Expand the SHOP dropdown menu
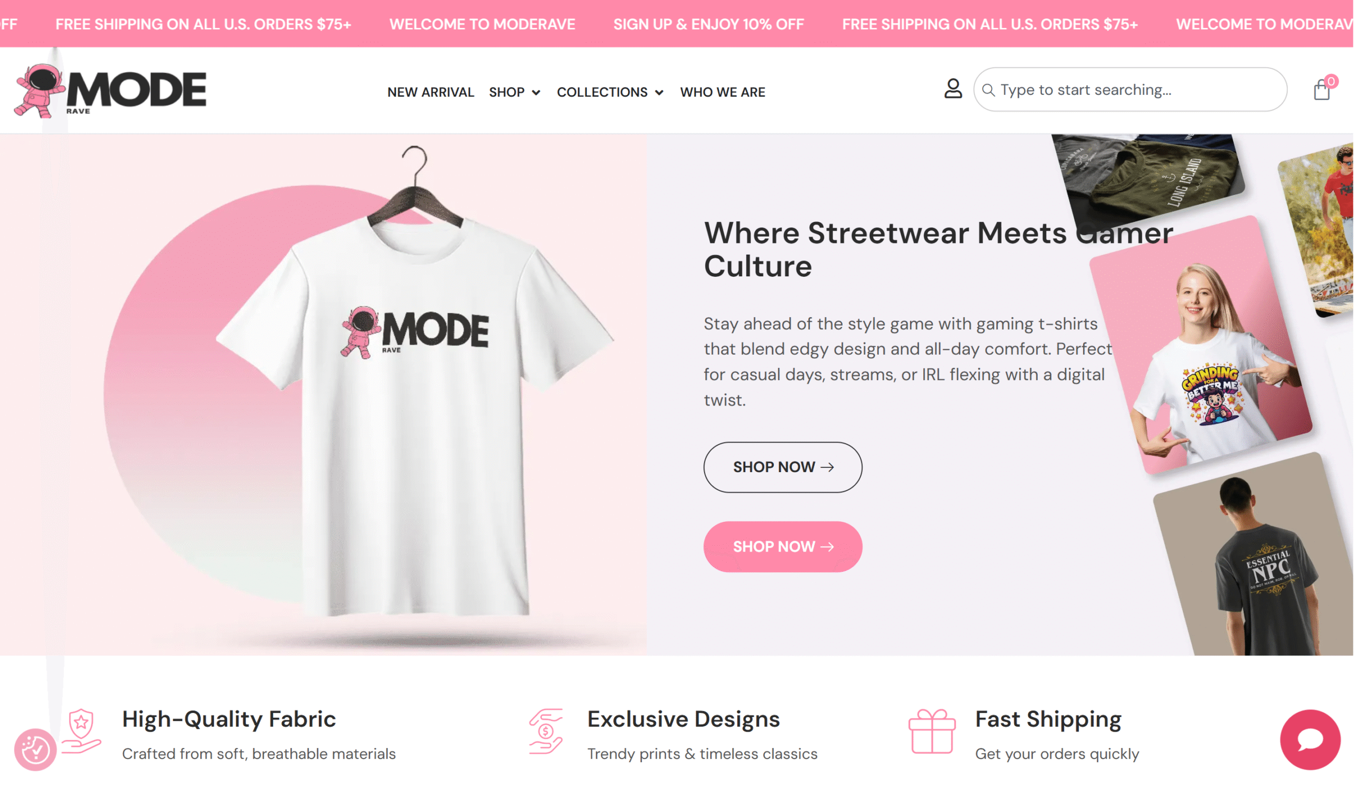 (x=514, y=93)
